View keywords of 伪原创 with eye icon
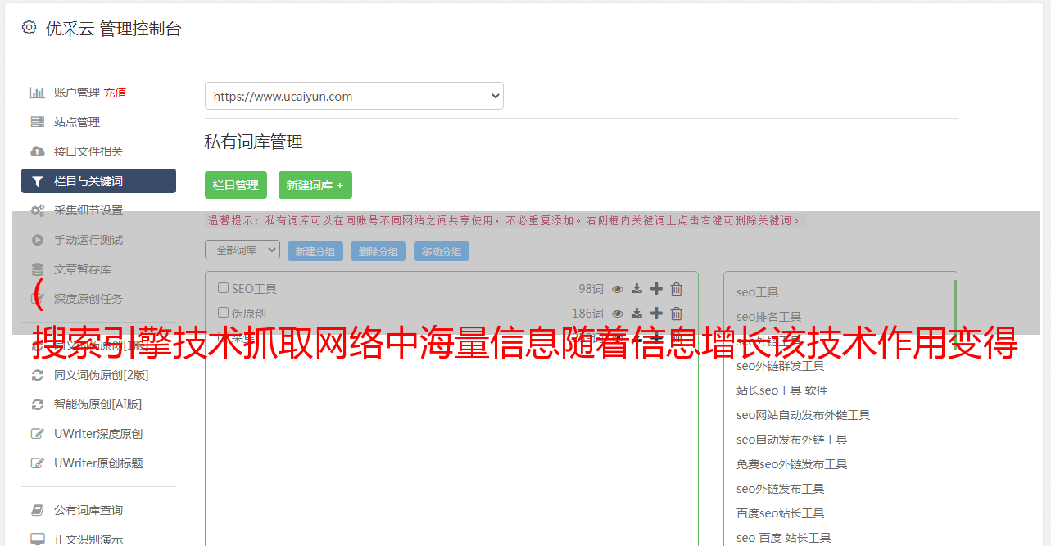1051x546 pixels. [618, 314]
